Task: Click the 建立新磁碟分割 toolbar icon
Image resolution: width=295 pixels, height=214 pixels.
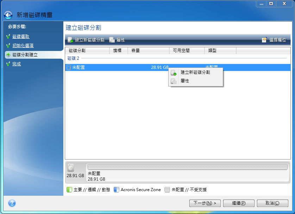Action: coord(70,40)
